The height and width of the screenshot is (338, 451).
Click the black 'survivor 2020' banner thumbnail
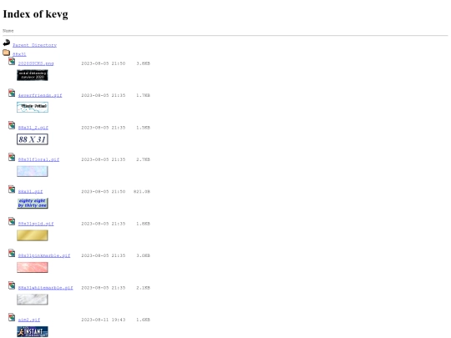click(33, 75)
